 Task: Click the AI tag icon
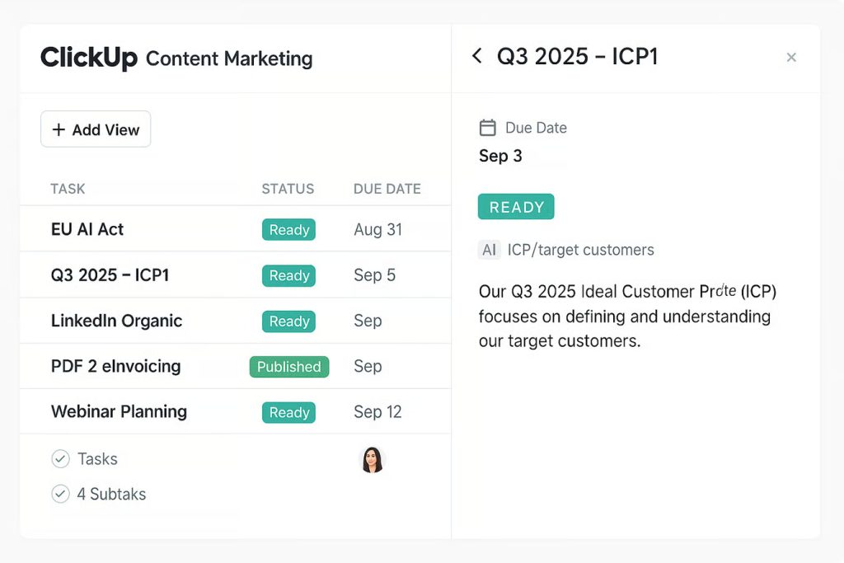(490, 250)
